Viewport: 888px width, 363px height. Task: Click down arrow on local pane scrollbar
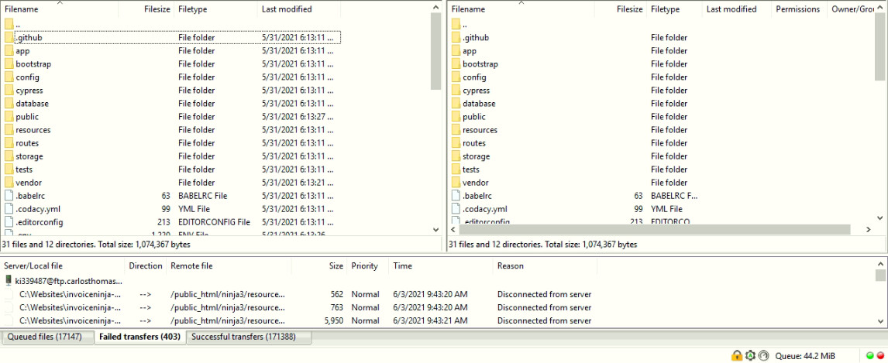point(435,230)
